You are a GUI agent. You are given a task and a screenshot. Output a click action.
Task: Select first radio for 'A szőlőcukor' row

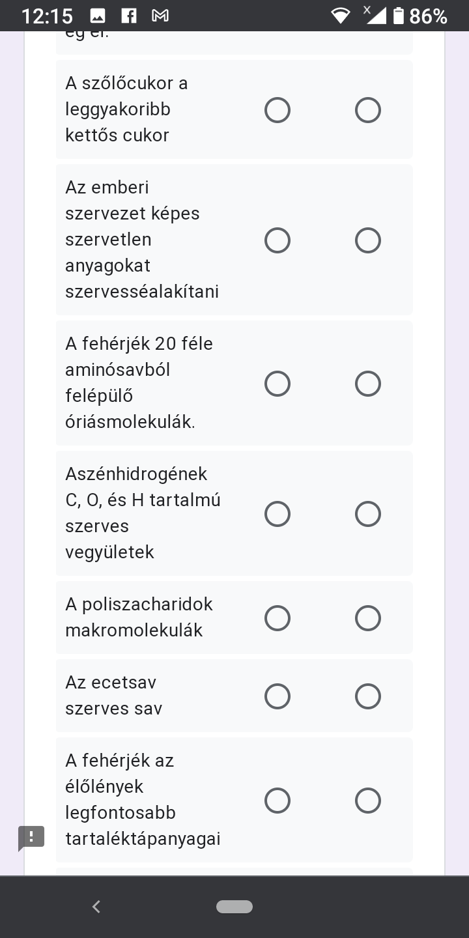[277, 110]
